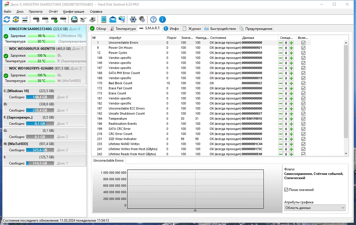Image resolution: width=356 pixels, height=225 pixels.
Task: Click the disk with speaker toolbar icon
Action: tap(36, 20)
